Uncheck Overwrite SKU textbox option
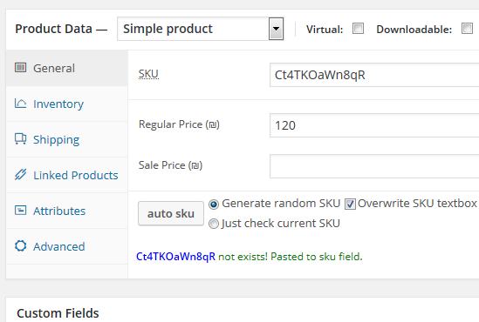Viewport: 479px width, 322px height. point(350,204)
